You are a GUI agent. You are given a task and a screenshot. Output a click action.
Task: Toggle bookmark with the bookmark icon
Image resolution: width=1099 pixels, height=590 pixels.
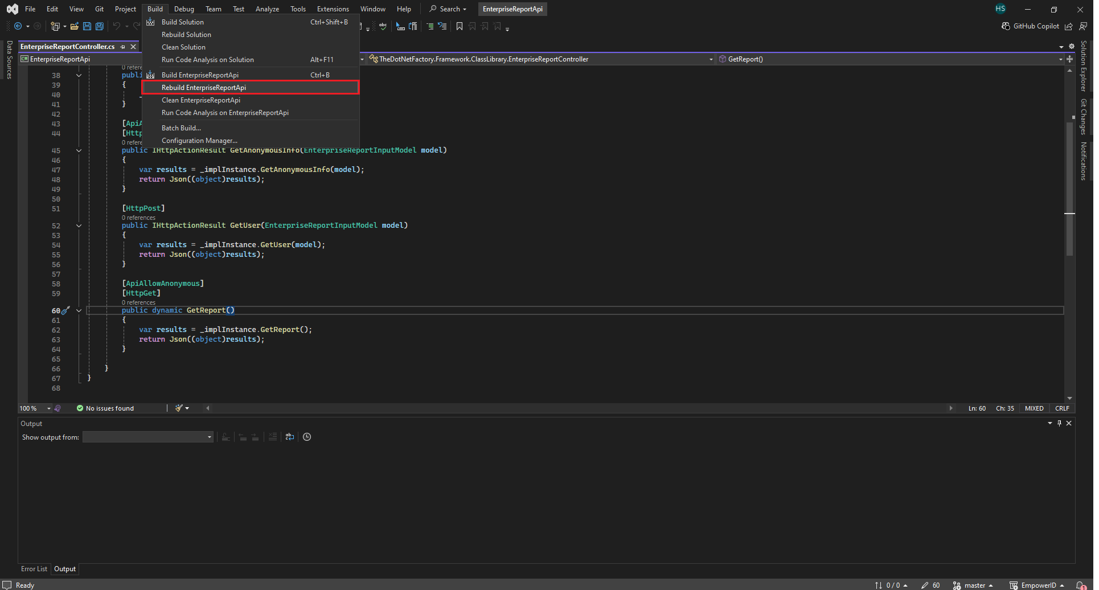(x=460, y=26)
